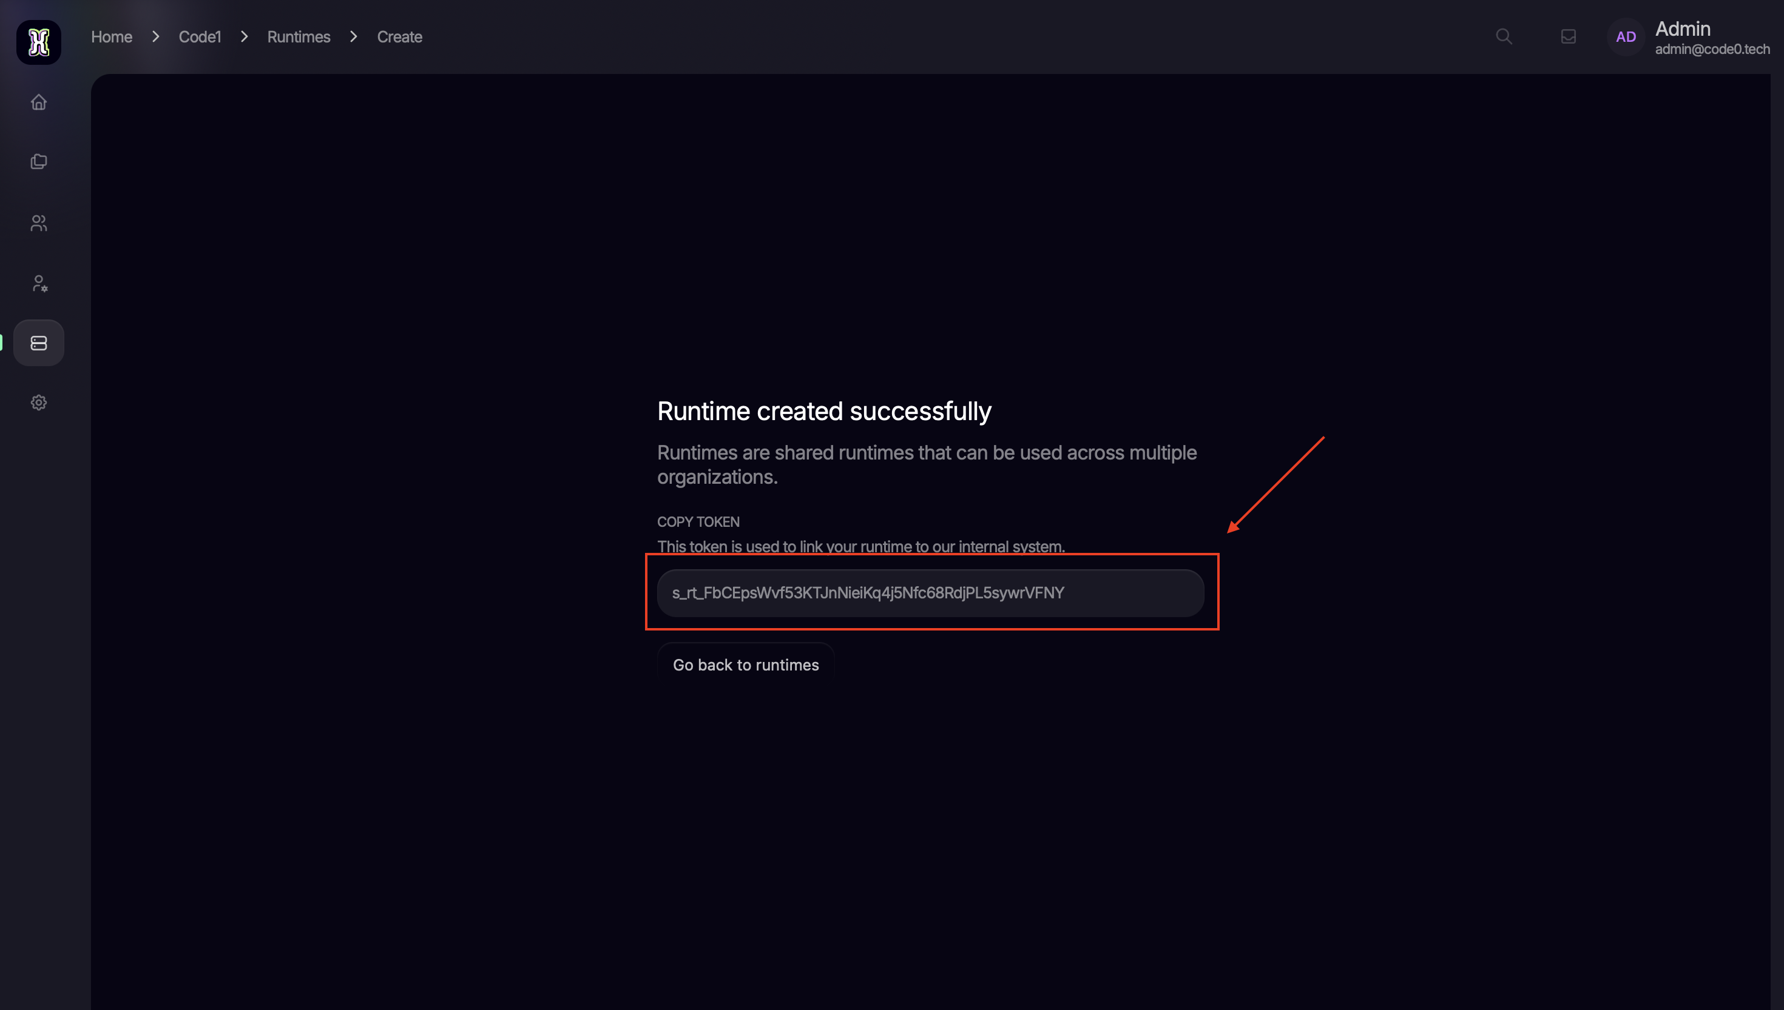Go to the Runtimes breadcrumb
The height and width of the screenshot is (1010, 1784).
[x=299, y=37]
